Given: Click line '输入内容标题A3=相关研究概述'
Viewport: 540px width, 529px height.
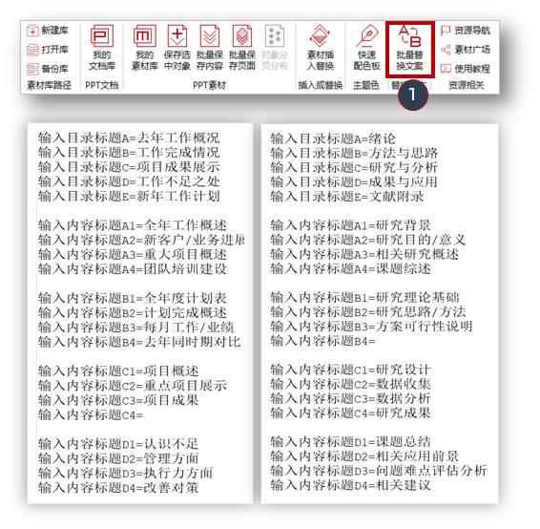Looking at the screenshot, I should [364, 254].
